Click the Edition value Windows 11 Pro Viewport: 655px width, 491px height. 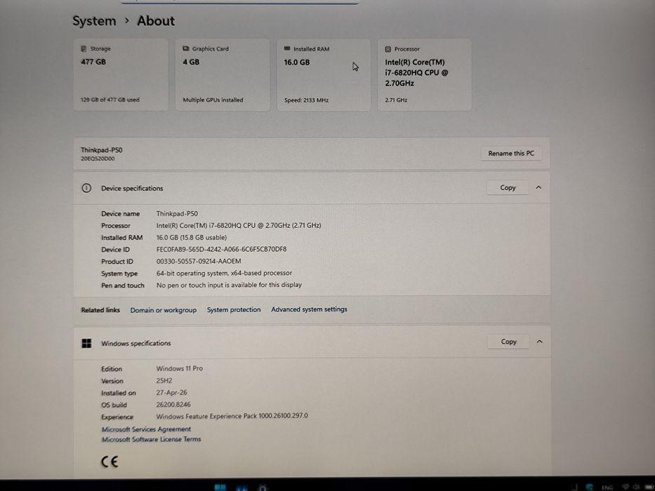180,369
